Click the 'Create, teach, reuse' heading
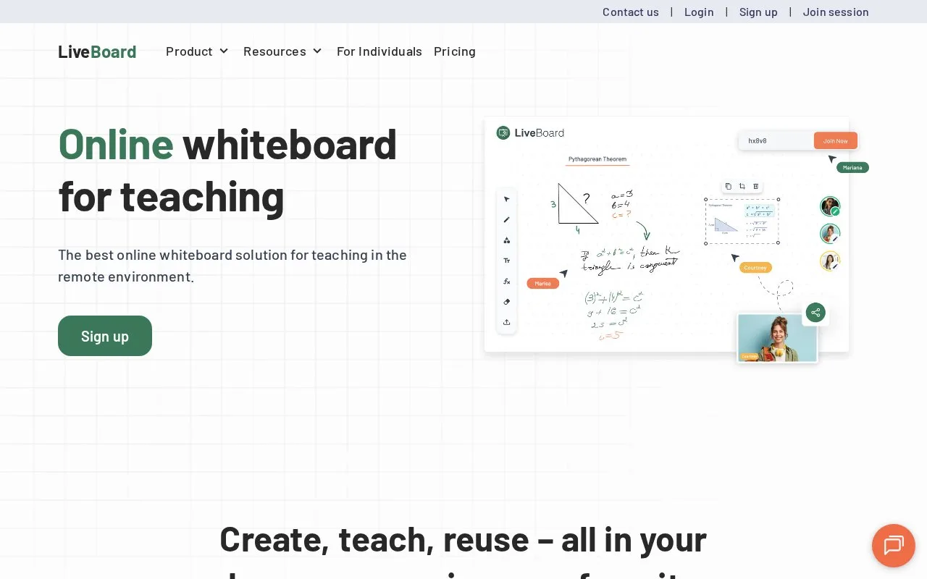 (x=463, y=551)
